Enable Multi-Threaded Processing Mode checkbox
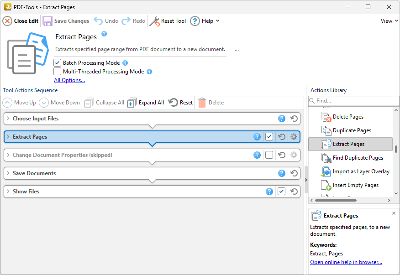 tap(57, 72)
